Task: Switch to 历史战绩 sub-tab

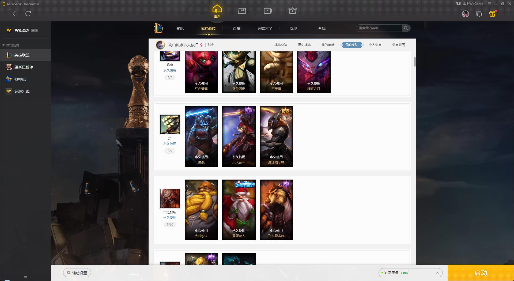Action: coord(304,45)
